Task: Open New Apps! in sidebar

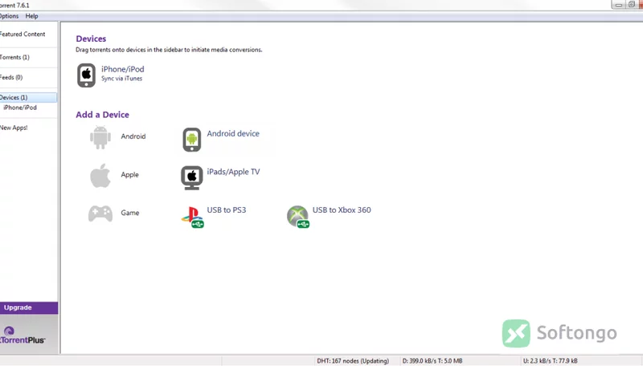Action: (14, 128)
